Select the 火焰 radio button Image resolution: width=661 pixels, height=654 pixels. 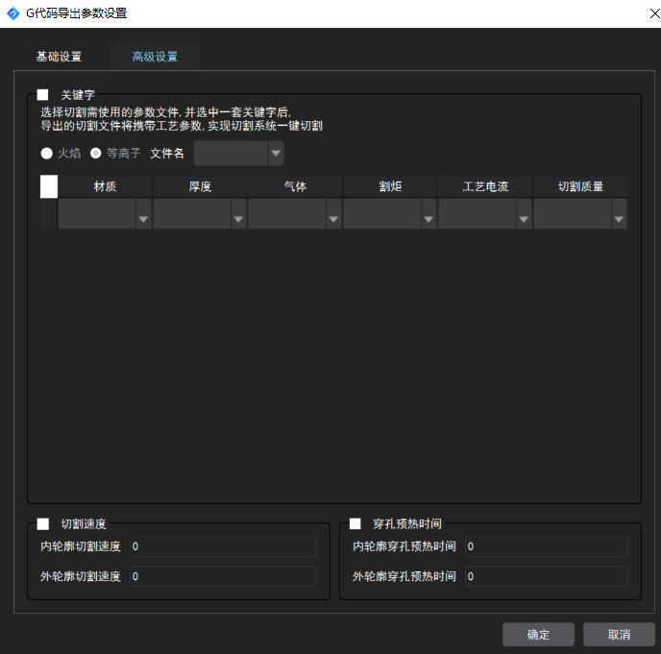pos(46,153)
